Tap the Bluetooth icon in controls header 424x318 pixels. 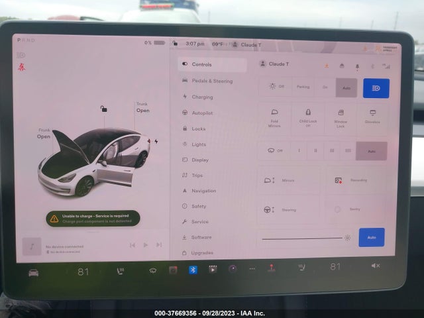point(372,66)
